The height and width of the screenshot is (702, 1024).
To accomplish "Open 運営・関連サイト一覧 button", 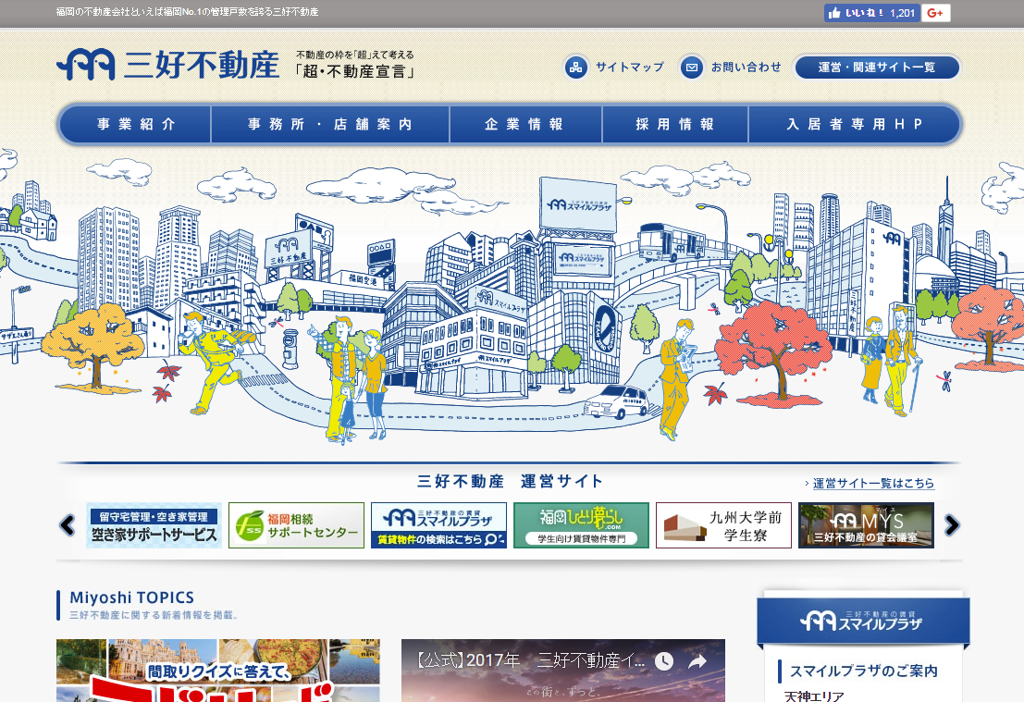I will (x=876, y=68).
